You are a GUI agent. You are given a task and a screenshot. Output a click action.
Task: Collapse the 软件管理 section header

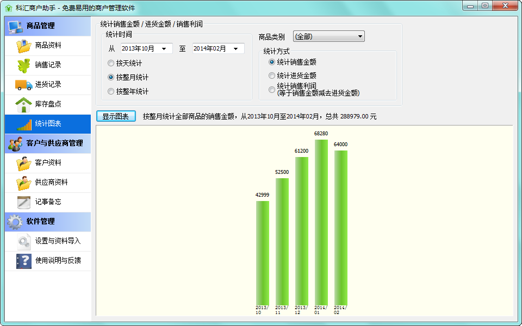[x=48, y=222]
